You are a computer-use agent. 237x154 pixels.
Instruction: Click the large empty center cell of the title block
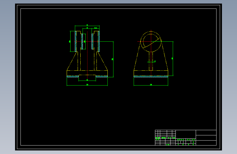pos(186,134)
